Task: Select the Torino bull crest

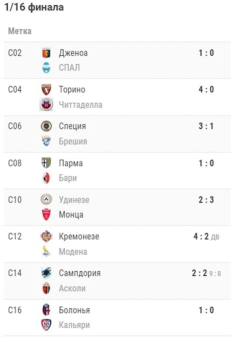Action: [46, 90]
